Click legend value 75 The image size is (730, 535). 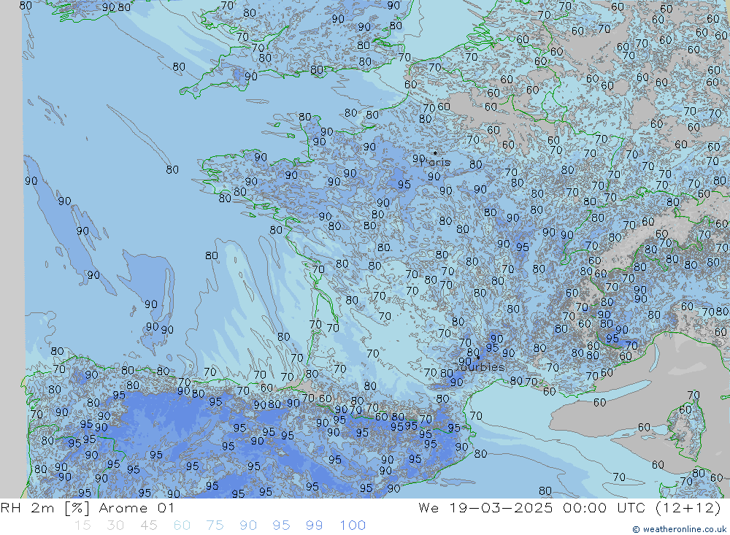tap(215, 526)
